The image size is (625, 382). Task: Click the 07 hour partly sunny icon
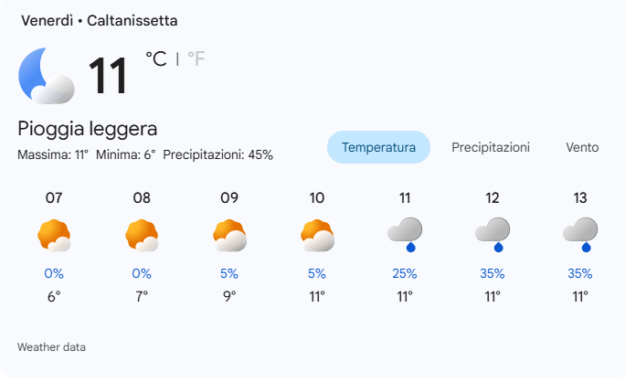pos(54,236)
